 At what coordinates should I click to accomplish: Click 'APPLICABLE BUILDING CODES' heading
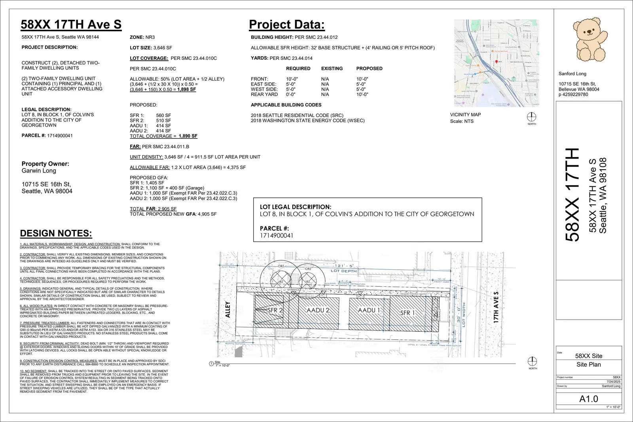coord(286,105)
